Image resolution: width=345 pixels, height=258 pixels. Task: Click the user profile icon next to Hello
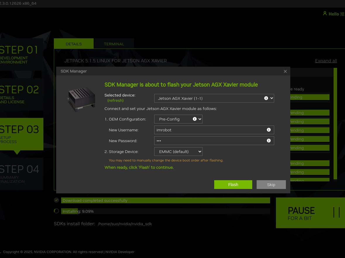[x=325, y=13]
